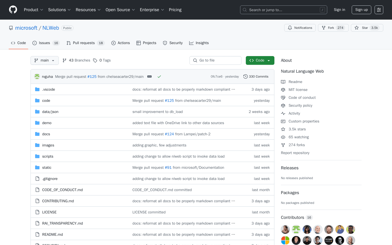Click the appearance settings icon top right
This screenshot has height=245, width=392.
click(x=379, y=10)
